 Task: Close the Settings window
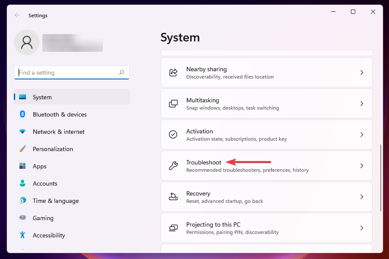373,11
